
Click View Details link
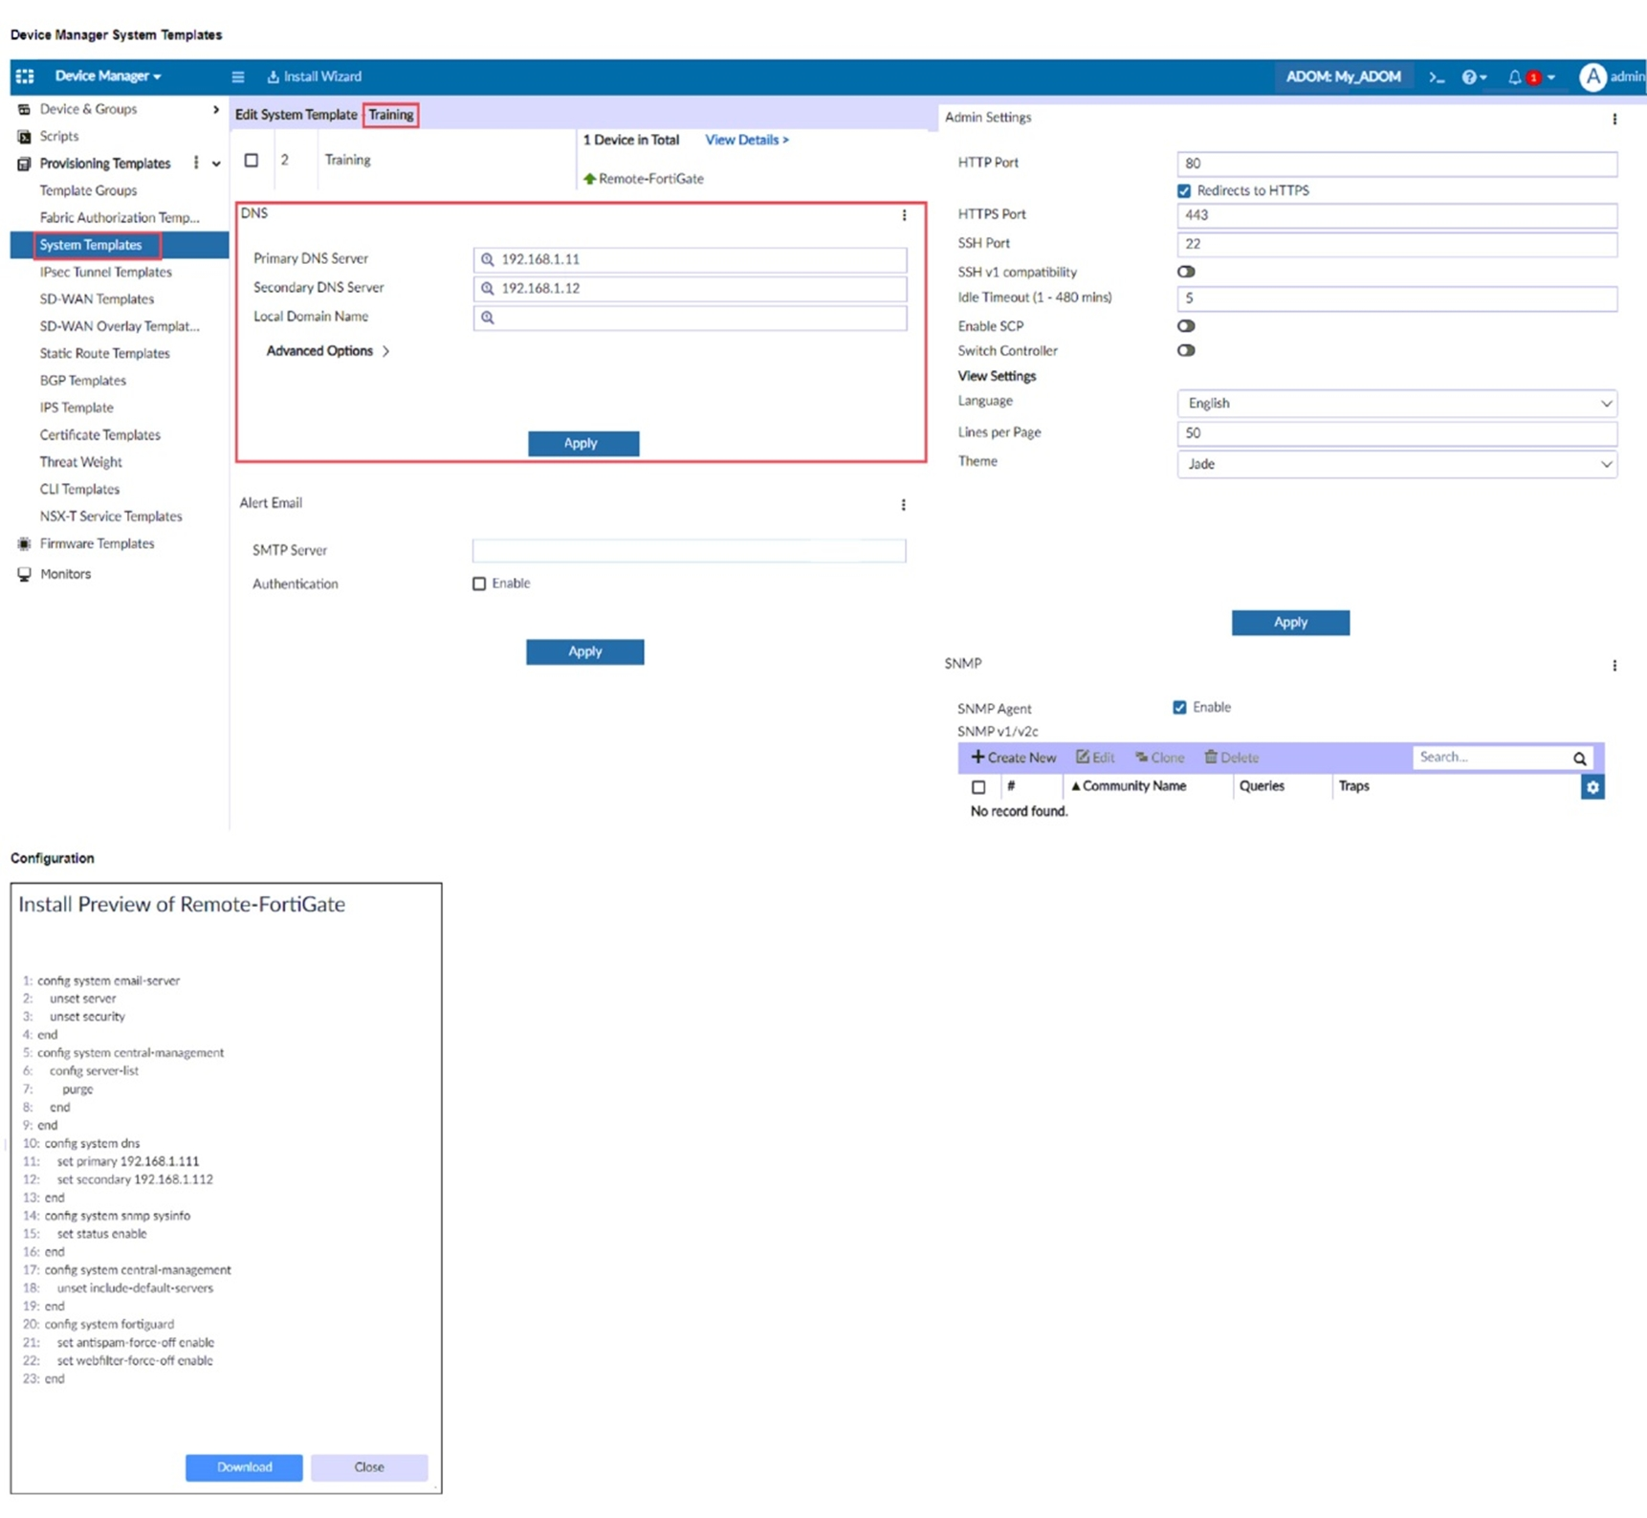click(747, 140)
